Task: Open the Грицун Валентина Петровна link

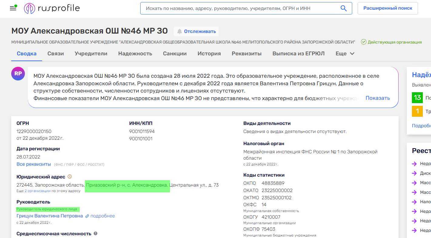Action: pyautogui.click(x=50, y=216)
